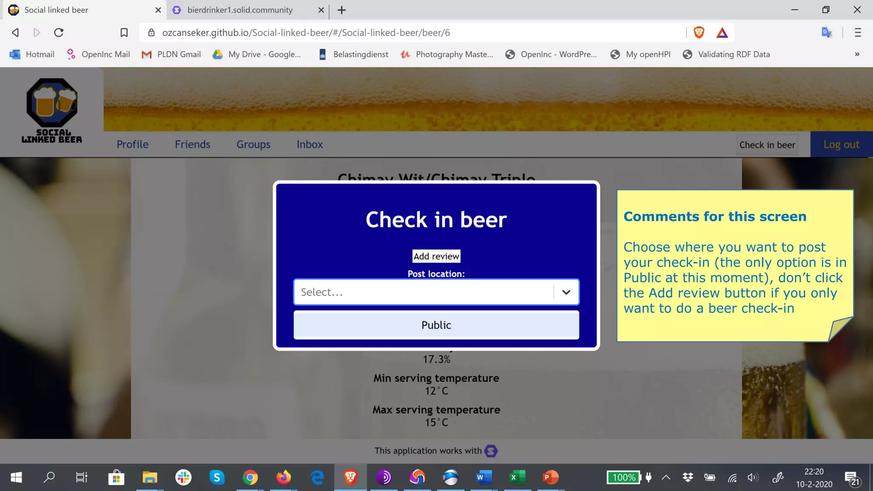Open Excel from the taskbar
Screen dimensions: 873x491
517,477
